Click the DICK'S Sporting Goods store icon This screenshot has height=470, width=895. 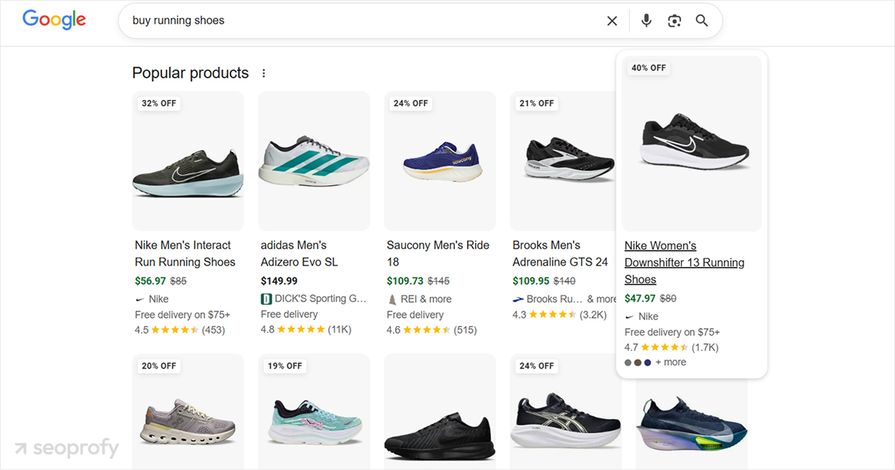pyautogui.click(x=266, y=298)
